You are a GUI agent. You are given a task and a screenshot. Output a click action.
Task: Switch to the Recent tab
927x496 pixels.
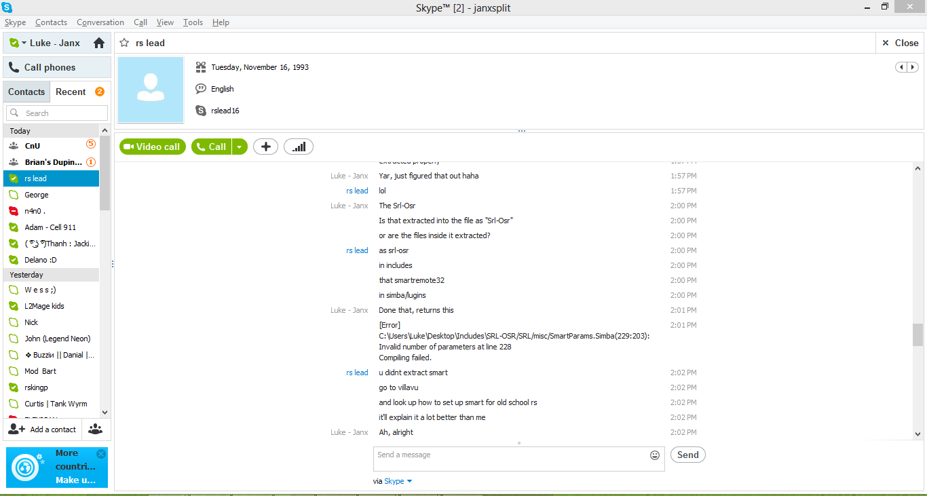coord(71,92)
